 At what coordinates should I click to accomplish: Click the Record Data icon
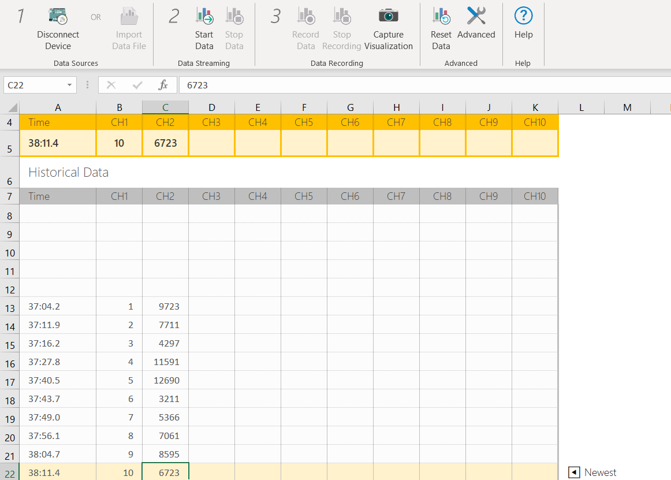coord(305,16)
